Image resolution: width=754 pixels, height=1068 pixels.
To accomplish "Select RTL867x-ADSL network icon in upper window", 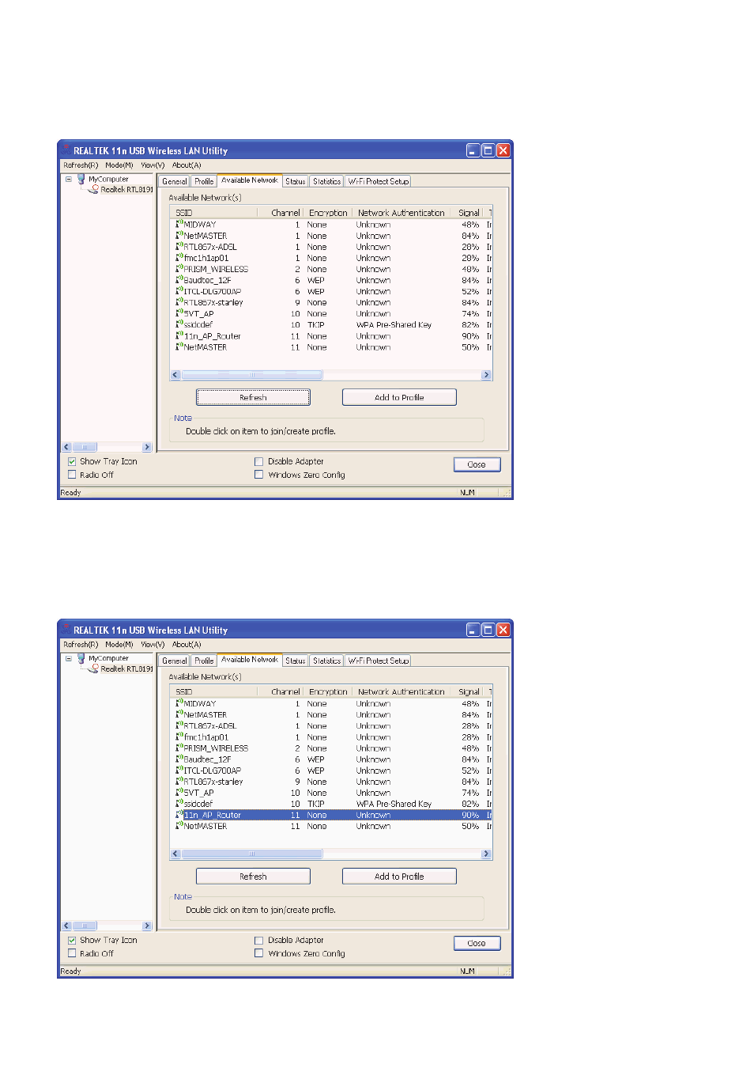I will [179, 246].
